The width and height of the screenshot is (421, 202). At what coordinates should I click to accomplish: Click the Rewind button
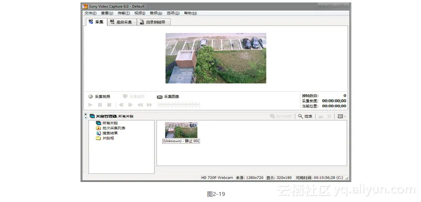point(140,105)
